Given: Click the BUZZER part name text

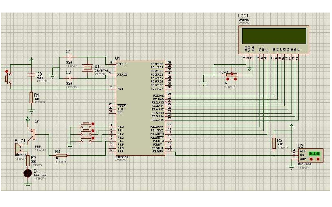Looking at the screenshot, I should [21, 155].
